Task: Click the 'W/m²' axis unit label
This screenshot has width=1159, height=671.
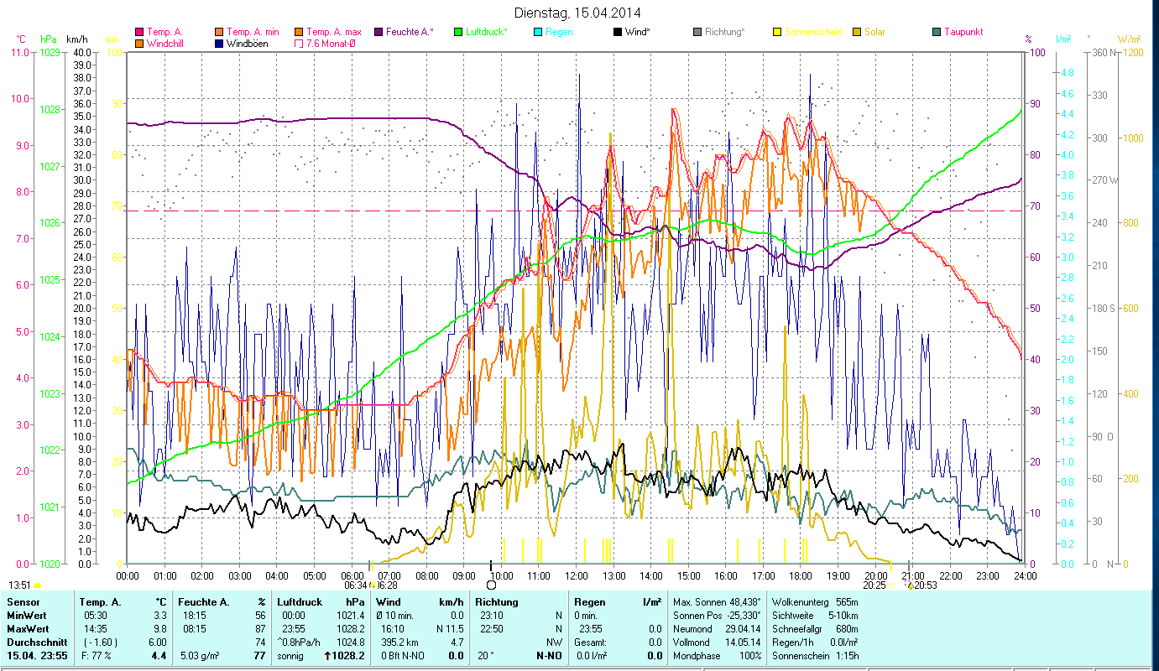Action: point(1129,39)
